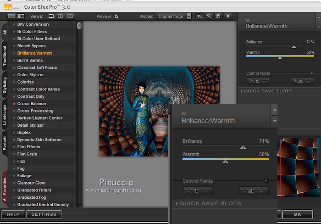Click the Settings button
The height and width of the screenshot is (224, 321).
point(44,214)
